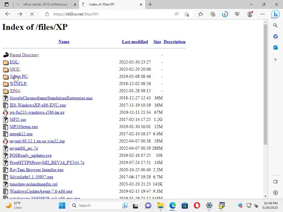Click the Windows Start button
The width and height of the screenshot is (283, 212).
[62, 205]
